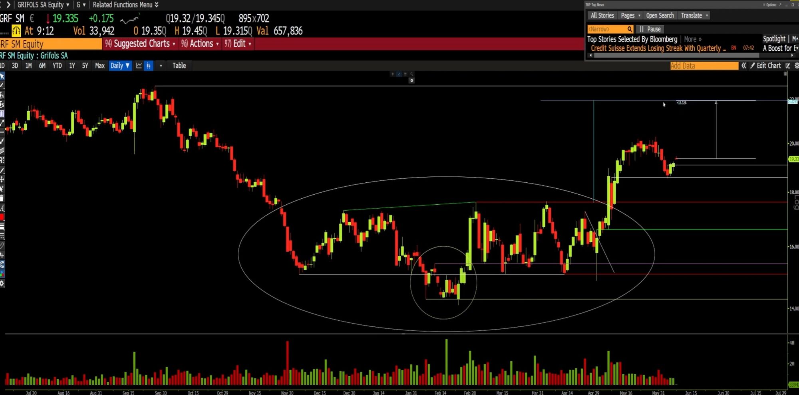Click the forward navigation arrow
Viewport: 799px width, 395px height.
tap(8, 5)
